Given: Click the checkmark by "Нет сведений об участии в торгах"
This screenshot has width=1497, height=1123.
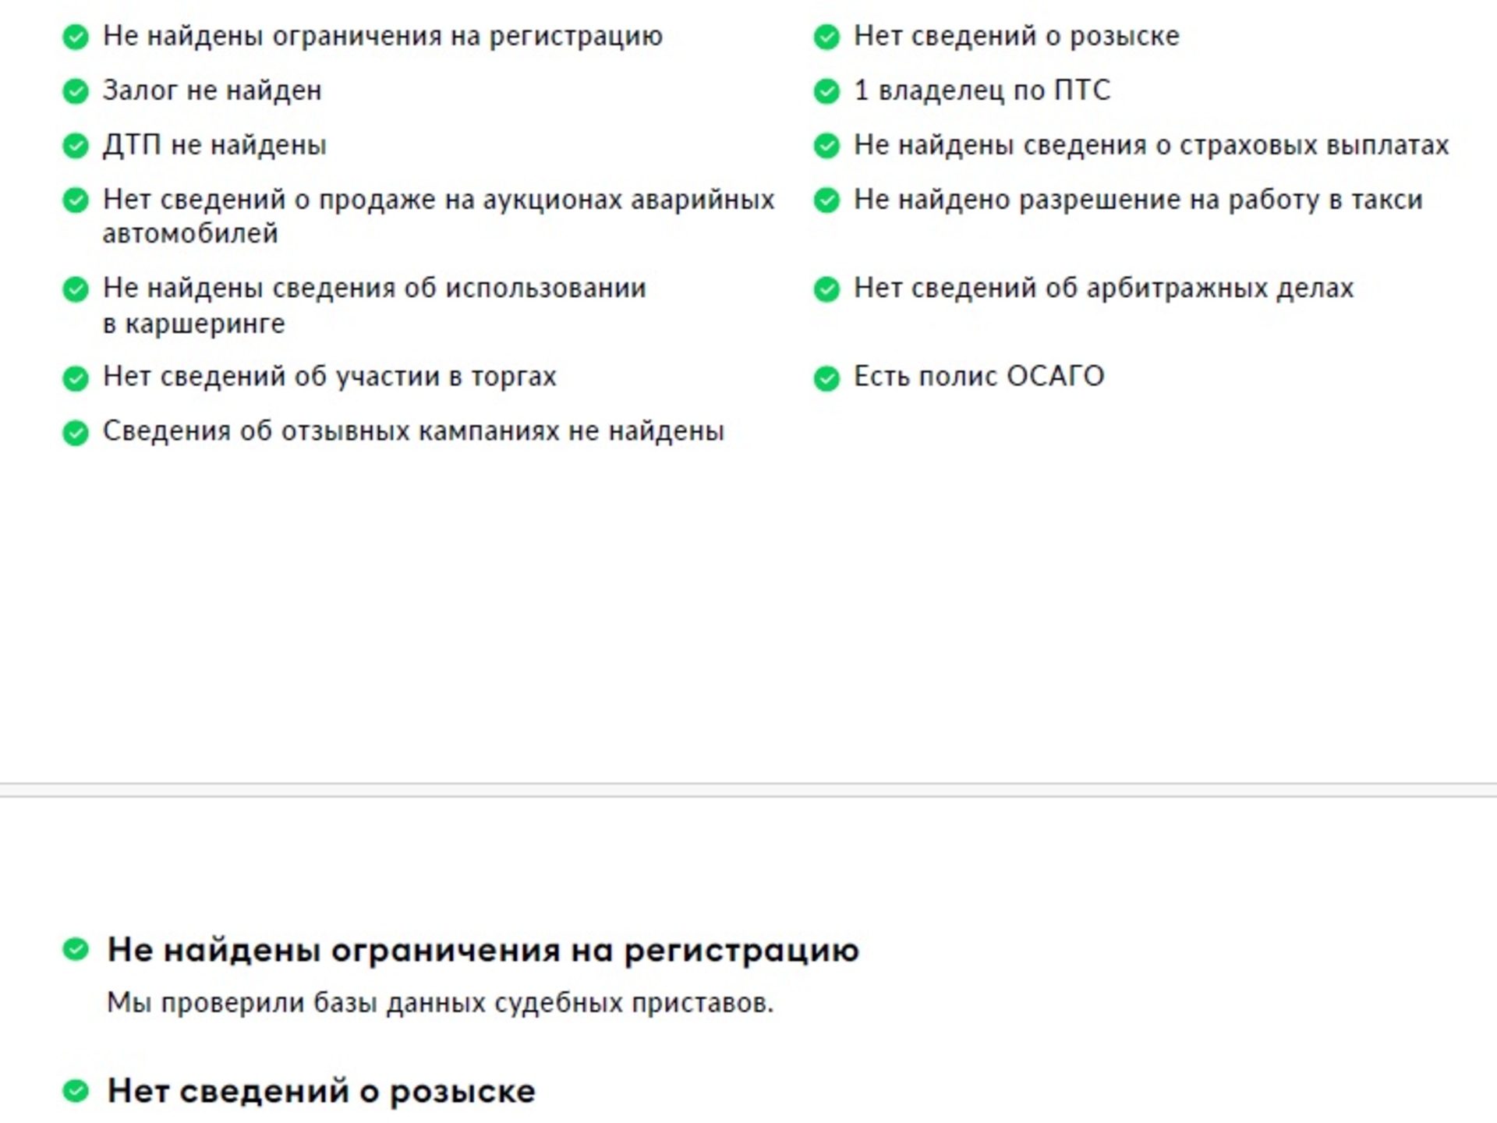Looking at the screenshot, I should point(76,378).
